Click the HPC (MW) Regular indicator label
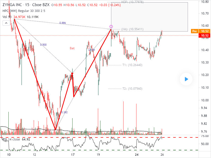 coord(24,11)
